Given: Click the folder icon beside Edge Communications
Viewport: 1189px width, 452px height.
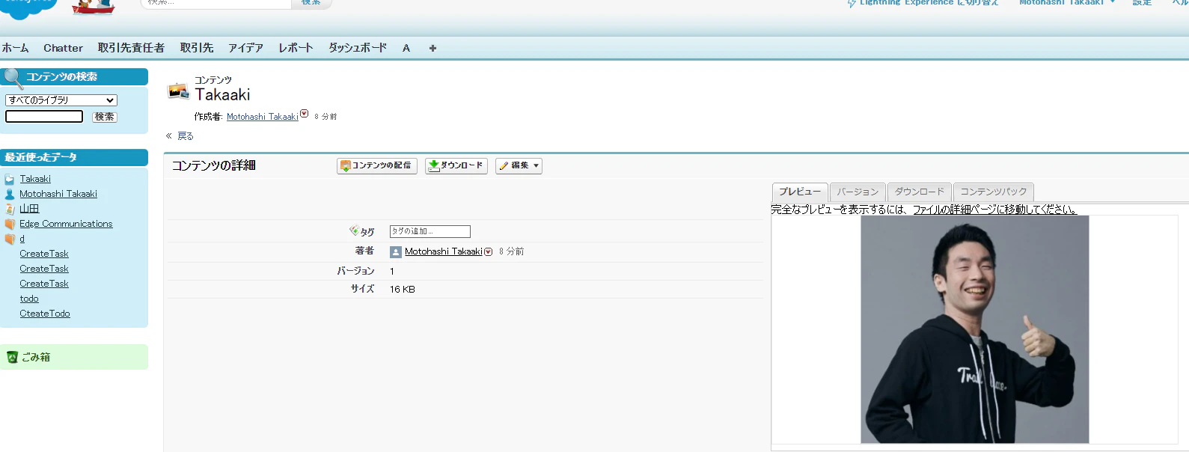Looking at the screenshot, I should 10,225.
